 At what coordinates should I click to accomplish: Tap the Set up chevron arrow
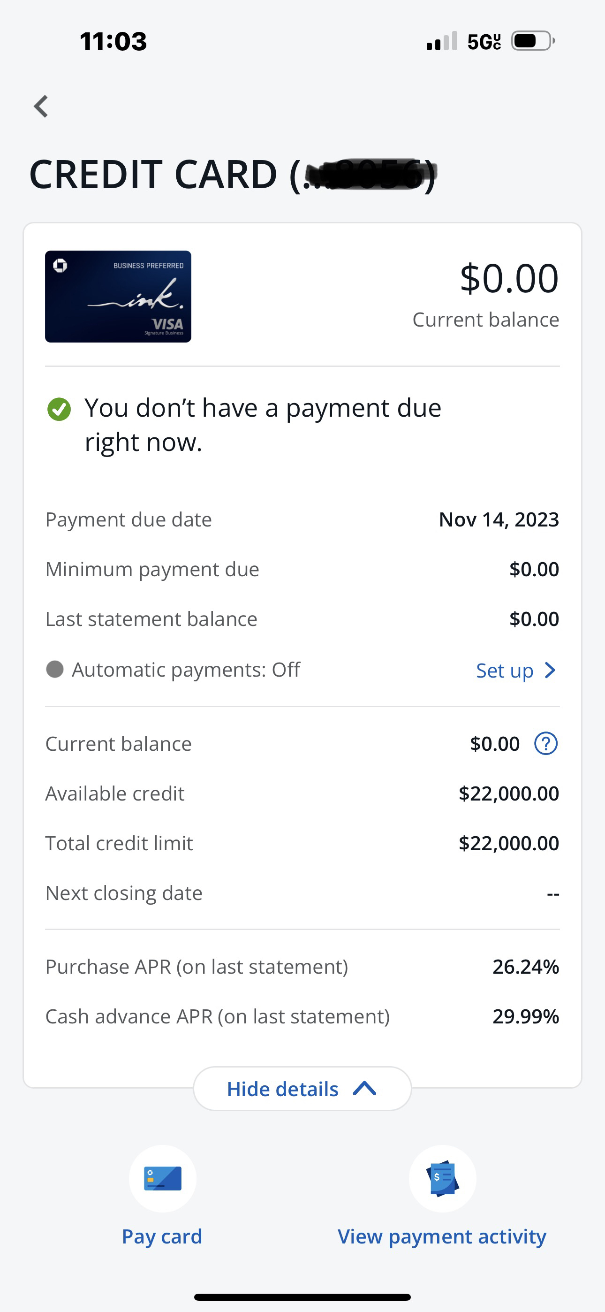(550, 670)
